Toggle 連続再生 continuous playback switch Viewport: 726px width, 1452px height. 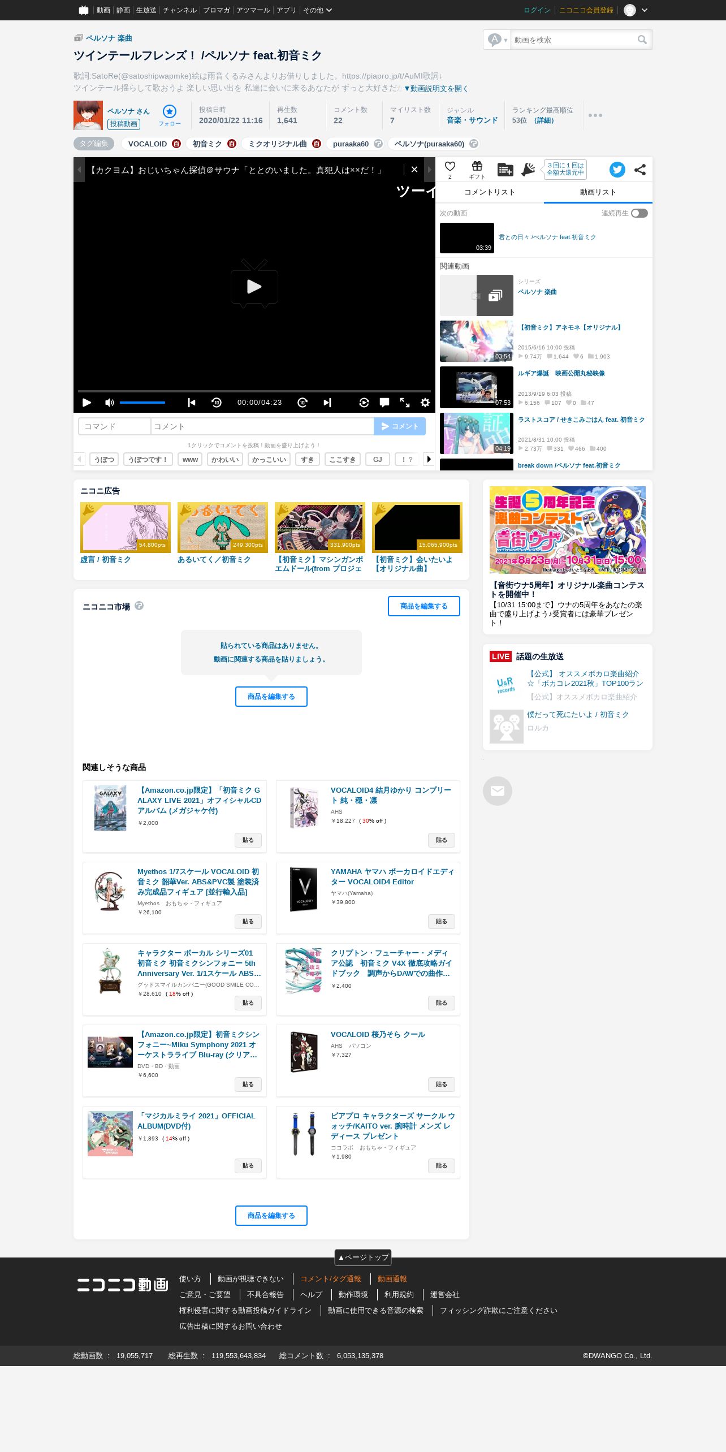[639, 213]
